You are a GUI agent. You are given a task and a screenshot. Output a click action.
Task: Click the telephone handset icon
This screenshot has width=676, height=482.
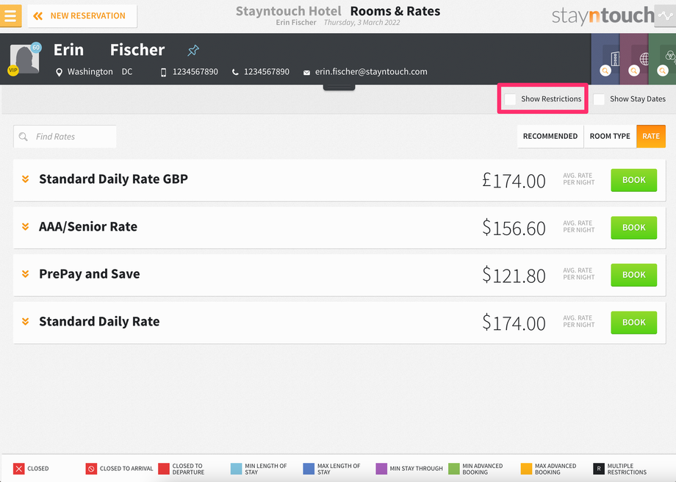(x=235, y=73)
